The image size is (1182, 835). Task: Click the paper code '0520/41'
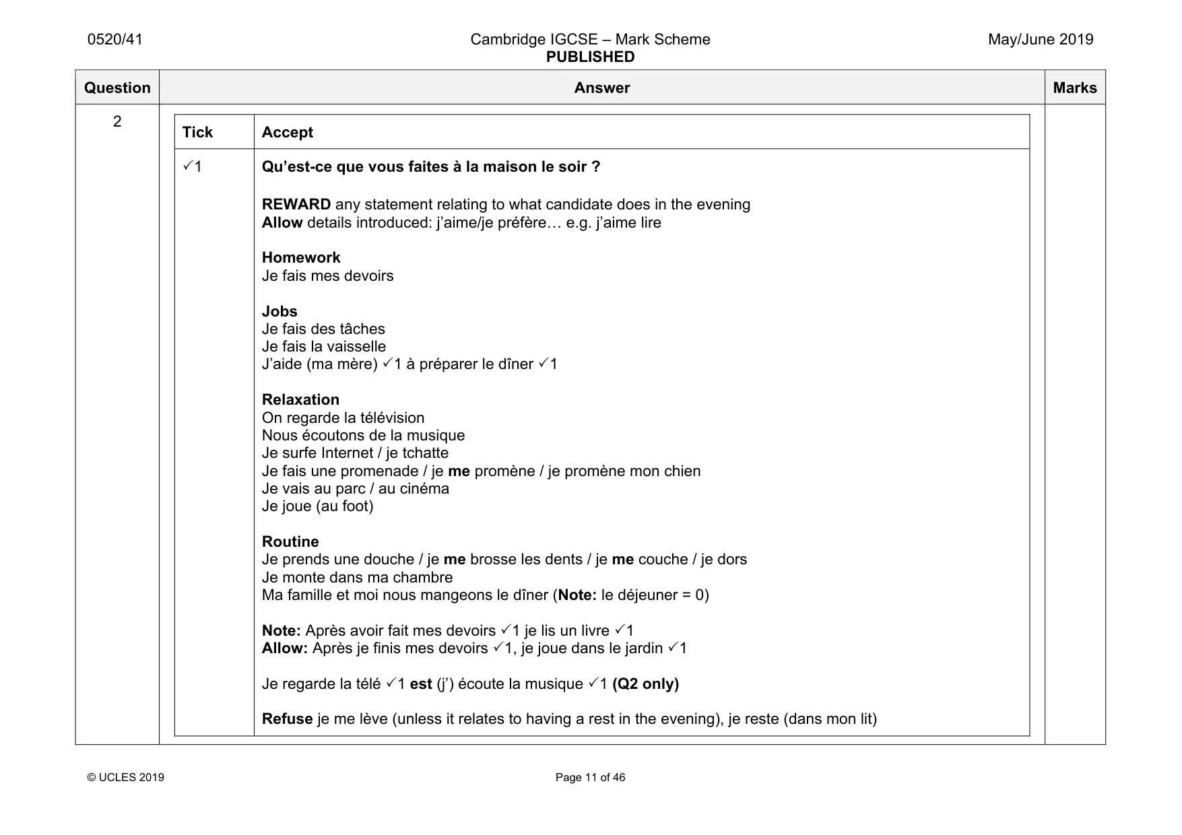pyautogui.click(x=115, y=40)
